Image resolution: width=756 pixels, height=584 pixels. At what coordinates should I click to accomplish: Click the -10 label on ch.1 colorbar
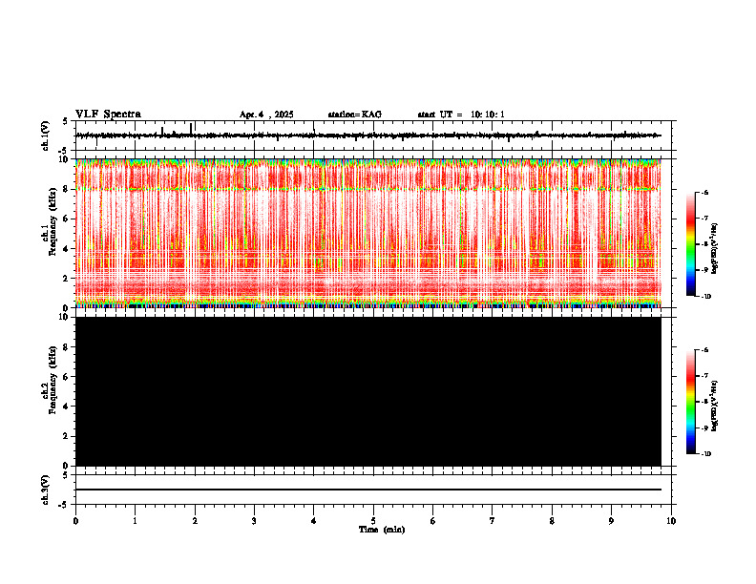[x=705, y=296]
